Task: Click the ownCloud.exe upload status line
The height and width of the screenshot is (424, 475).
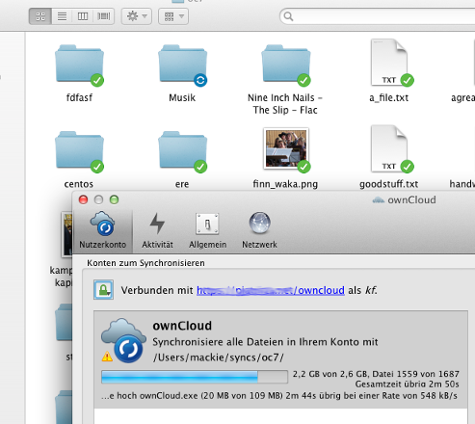Action: point(279,396)
